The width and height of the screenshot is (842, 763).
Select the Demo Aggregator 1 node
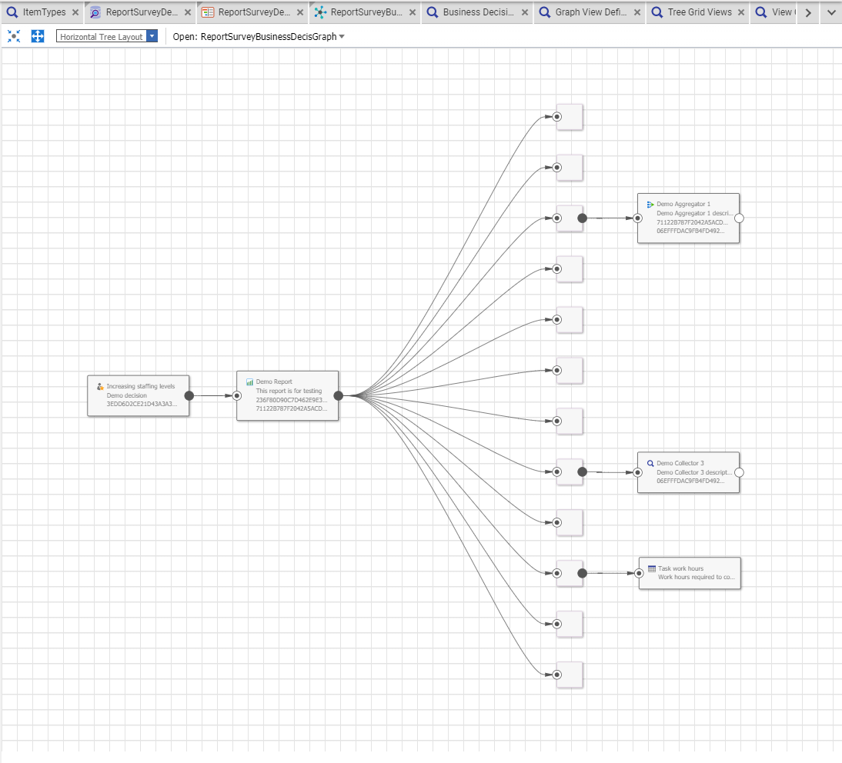[x=688, y=218]
